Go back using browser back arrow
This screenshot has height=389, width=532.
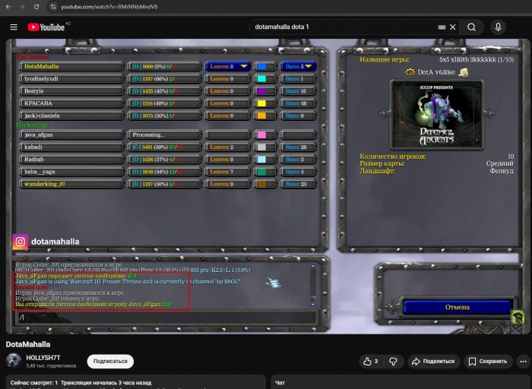pyautogui.click(x=8, y=7)
